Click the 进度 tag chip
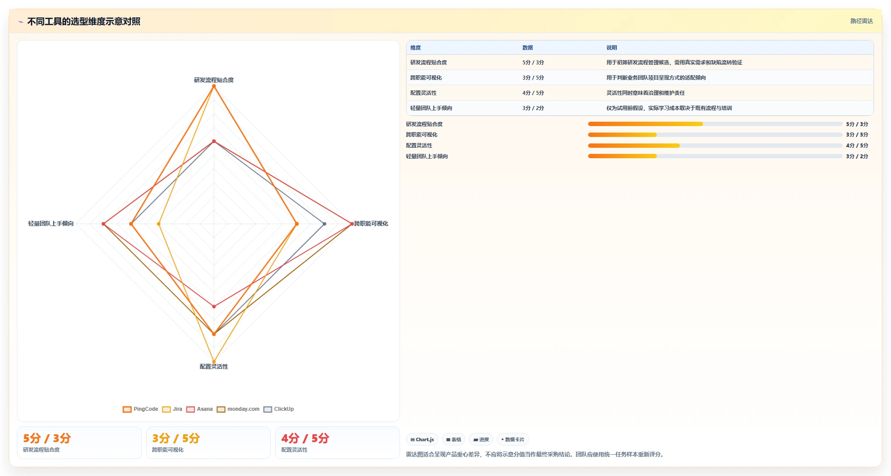Screen dimensions: 891x476 [x=481, y=439]
